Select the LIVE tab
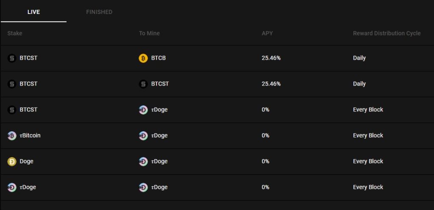 point(33,12)
